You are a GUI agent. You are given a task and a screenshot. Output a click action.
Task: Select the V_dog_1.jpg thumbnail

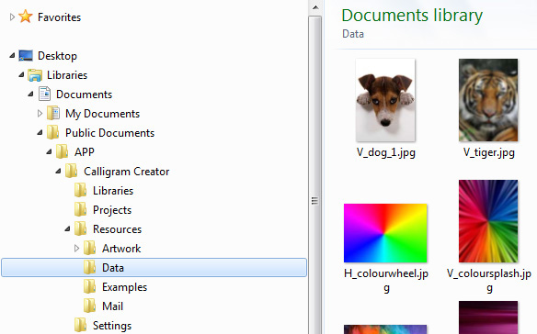385,100
